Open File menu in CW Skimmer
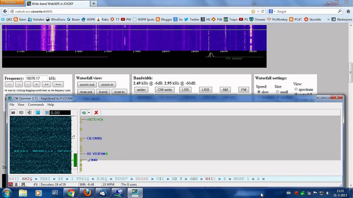353x198 pixels. [12, 105]
